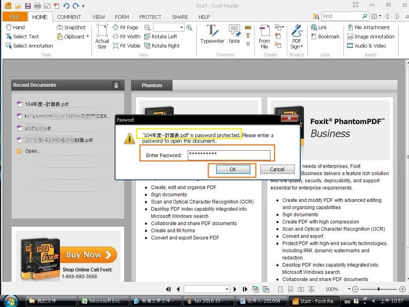Rotate the page right
409x307 pixels.
(x=162, y=46)
